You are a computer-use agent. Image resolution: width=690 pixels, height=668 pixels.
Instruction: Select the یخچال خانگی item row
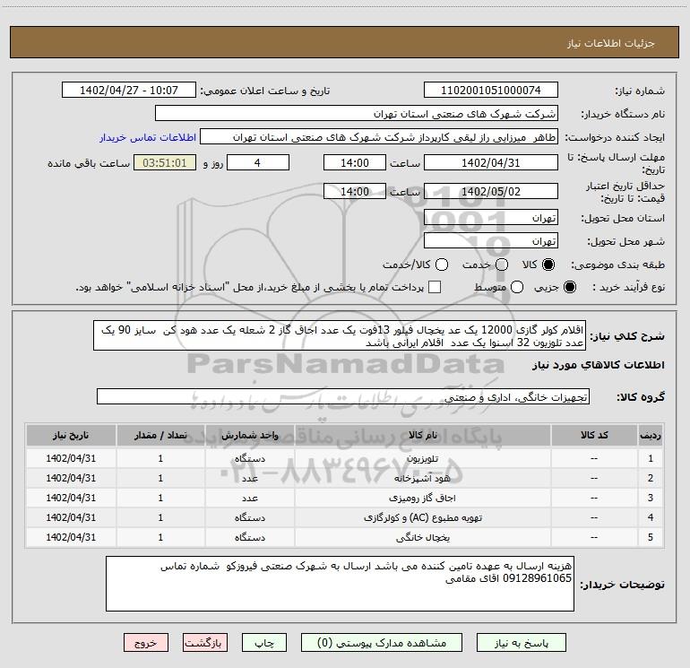pyautogui.click(x=345, y=537)
